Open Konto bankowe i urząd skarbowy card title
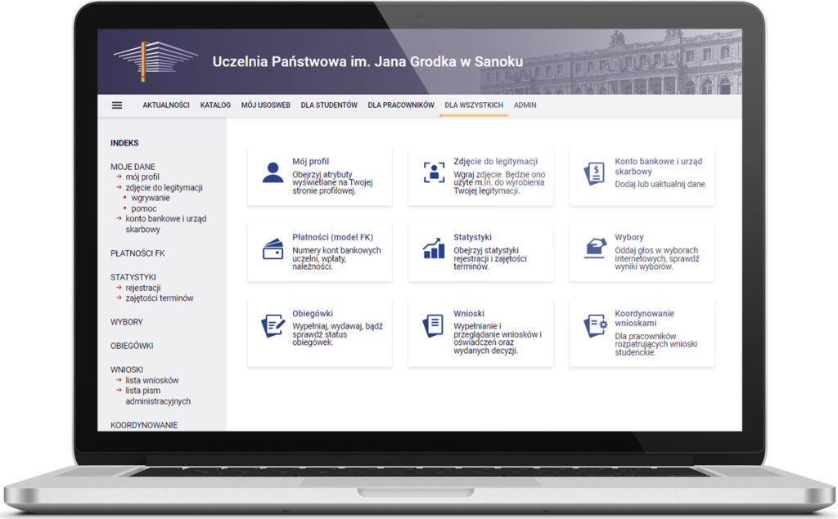The height and width of the screenshot is (519, 838). 659,166
